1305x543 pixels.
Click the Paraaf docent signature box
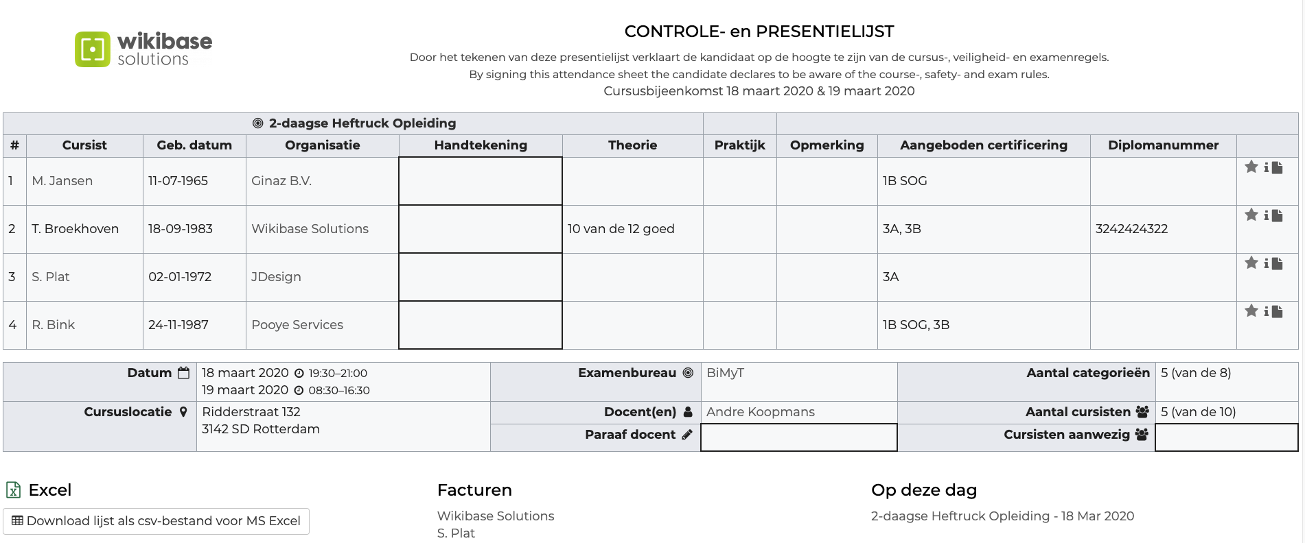(x=798, y=437)
